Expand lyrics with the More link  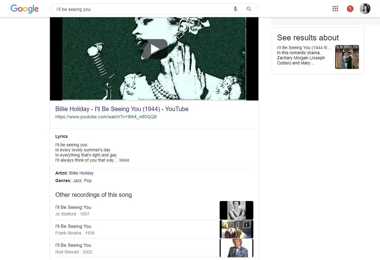click(124, 160)
